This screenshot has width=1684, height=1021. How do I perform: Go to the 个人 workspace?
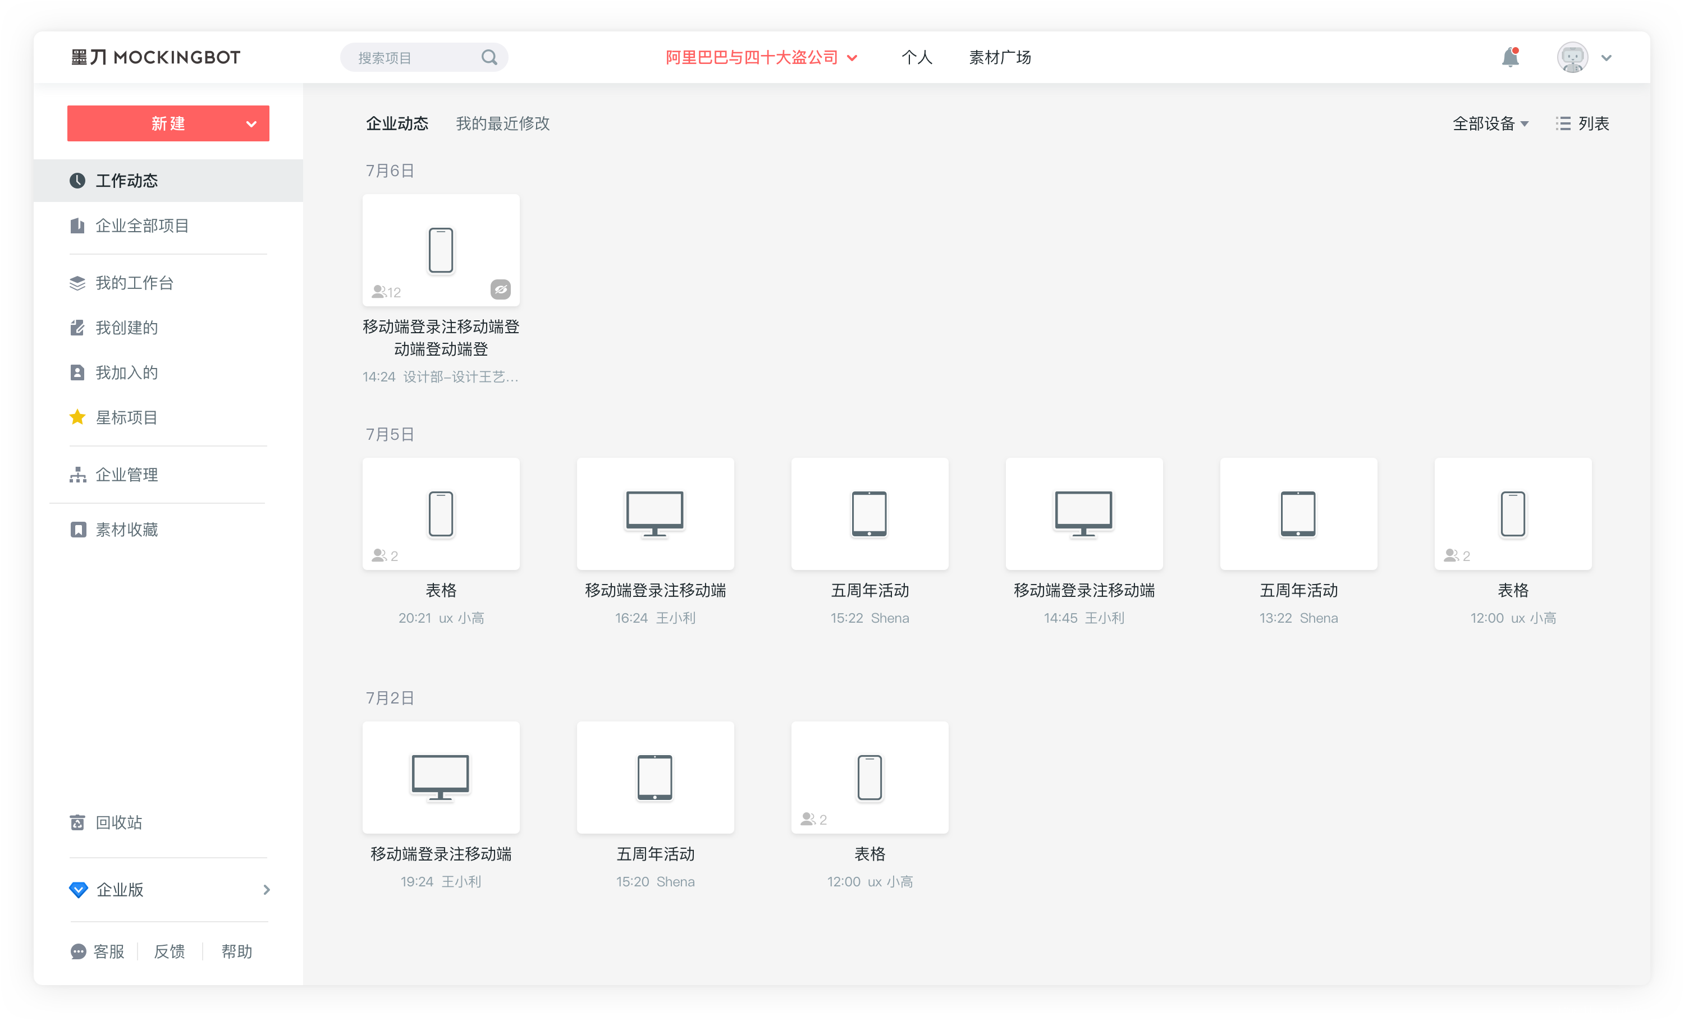point(917,57)
